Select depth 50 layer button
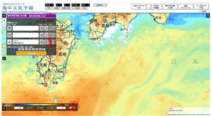212x116 pixels. (x=21, y=50)
